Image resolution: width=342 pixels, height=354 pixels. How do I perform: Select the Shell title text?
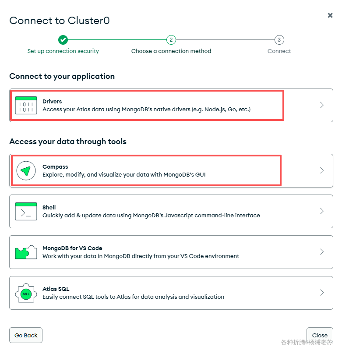[49, 207]
